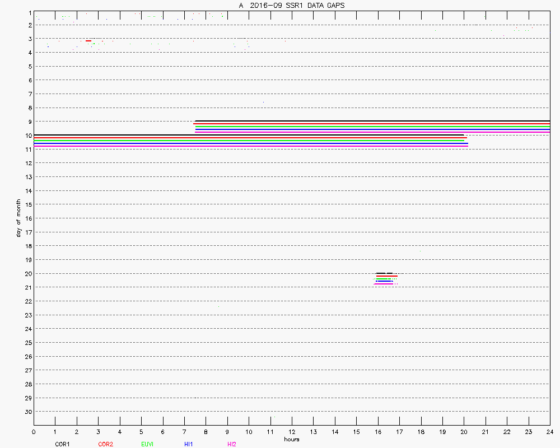
Task: Click the 'hours' x-axis label
Action: click(x=291, y=439)
